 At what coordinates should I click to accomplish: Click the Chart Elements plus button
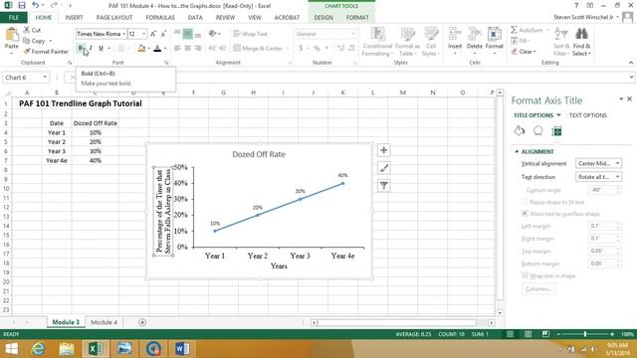[x=383, y=150]
